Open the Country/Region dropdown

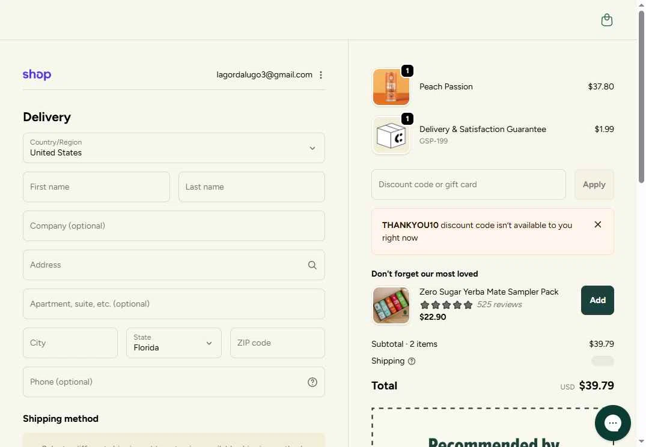click(174, 148)
